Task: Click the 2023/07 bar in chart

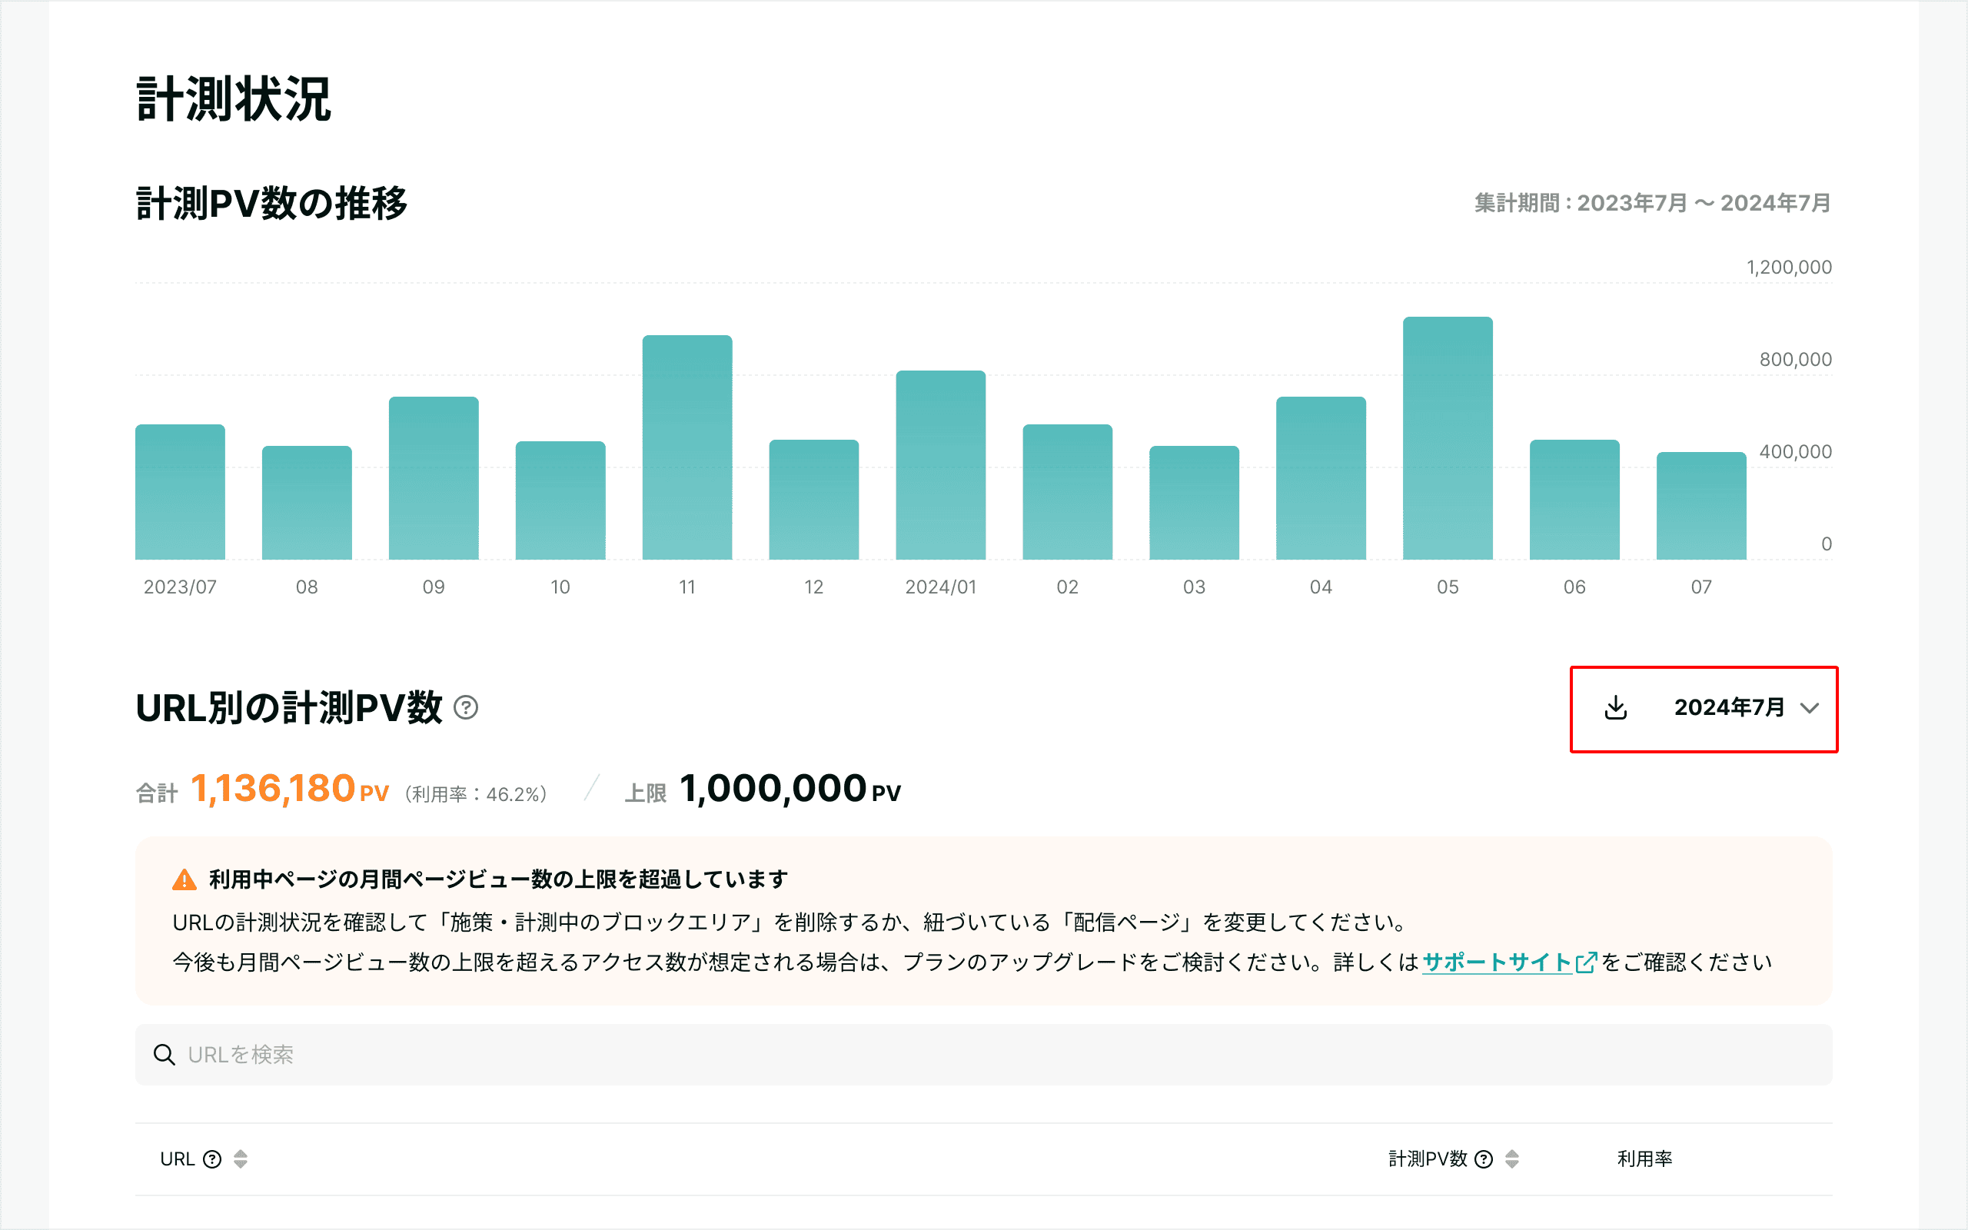Action: click(180, 492)
